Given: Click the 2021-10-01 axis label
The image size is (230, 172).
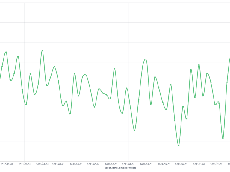Looking at the screenshot, I should 181,164.
